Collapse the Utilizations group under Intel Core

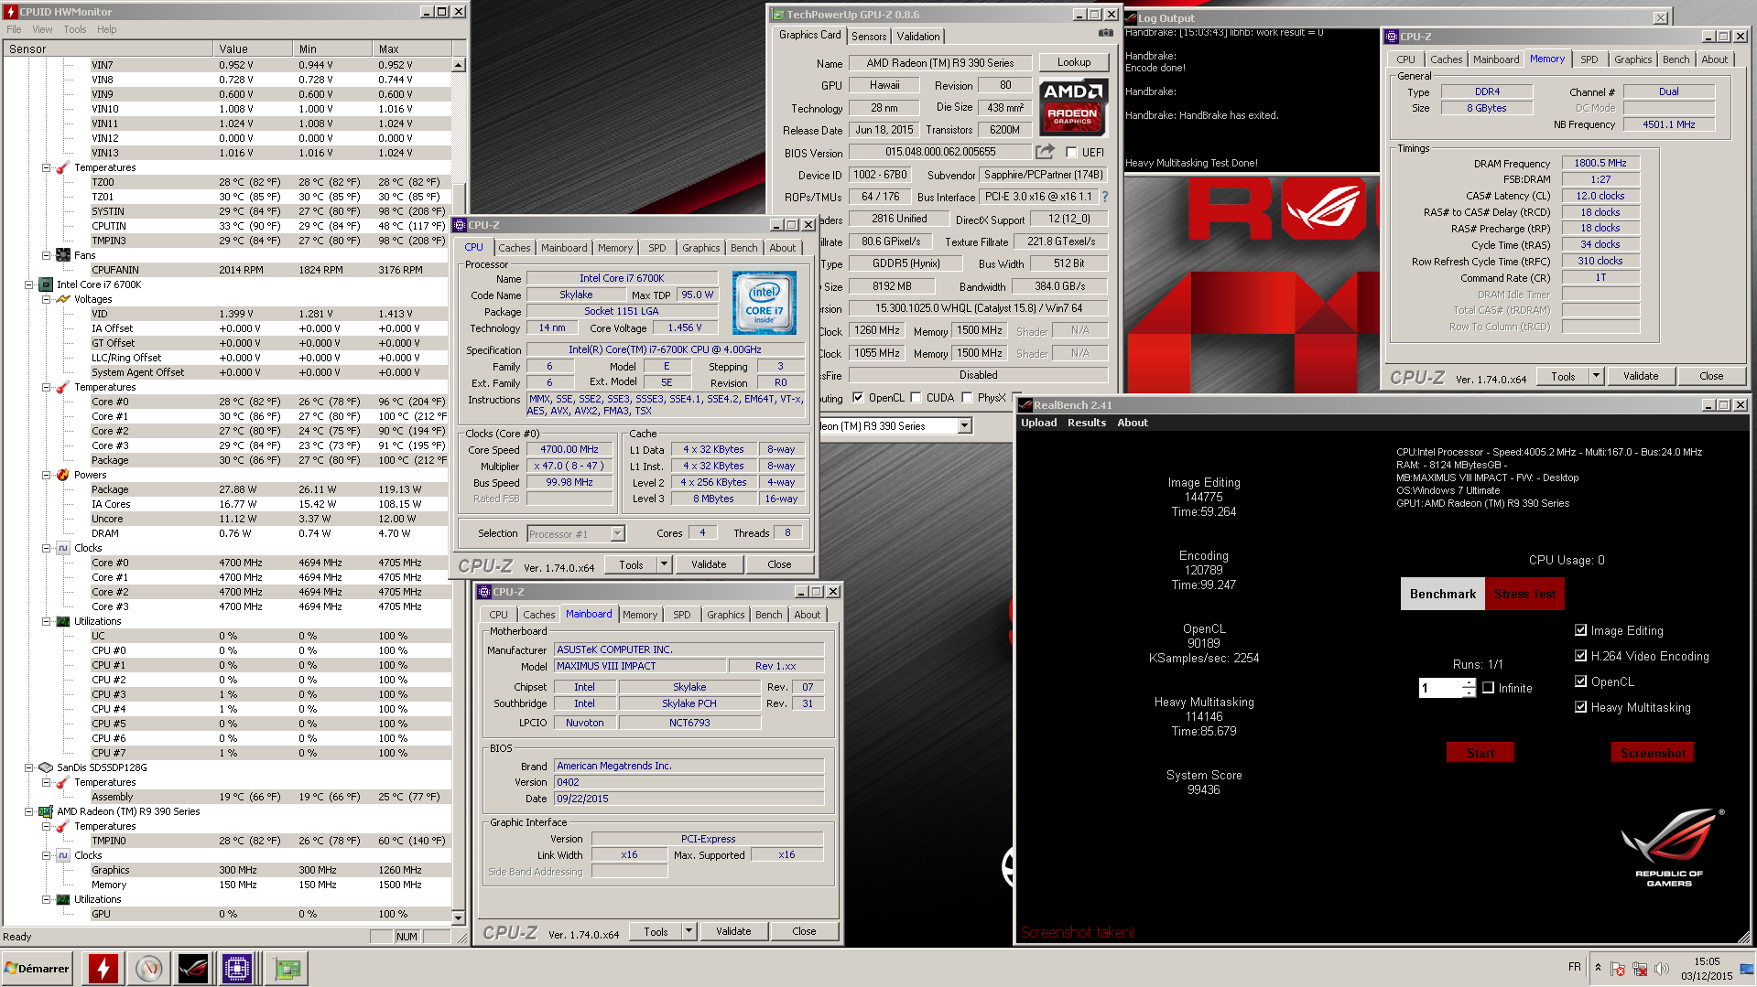[x=46, y=621]
